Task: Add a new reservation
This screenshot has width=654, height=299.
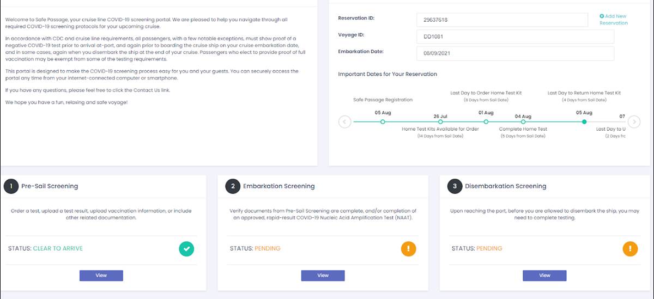Action: click(613, 20)
